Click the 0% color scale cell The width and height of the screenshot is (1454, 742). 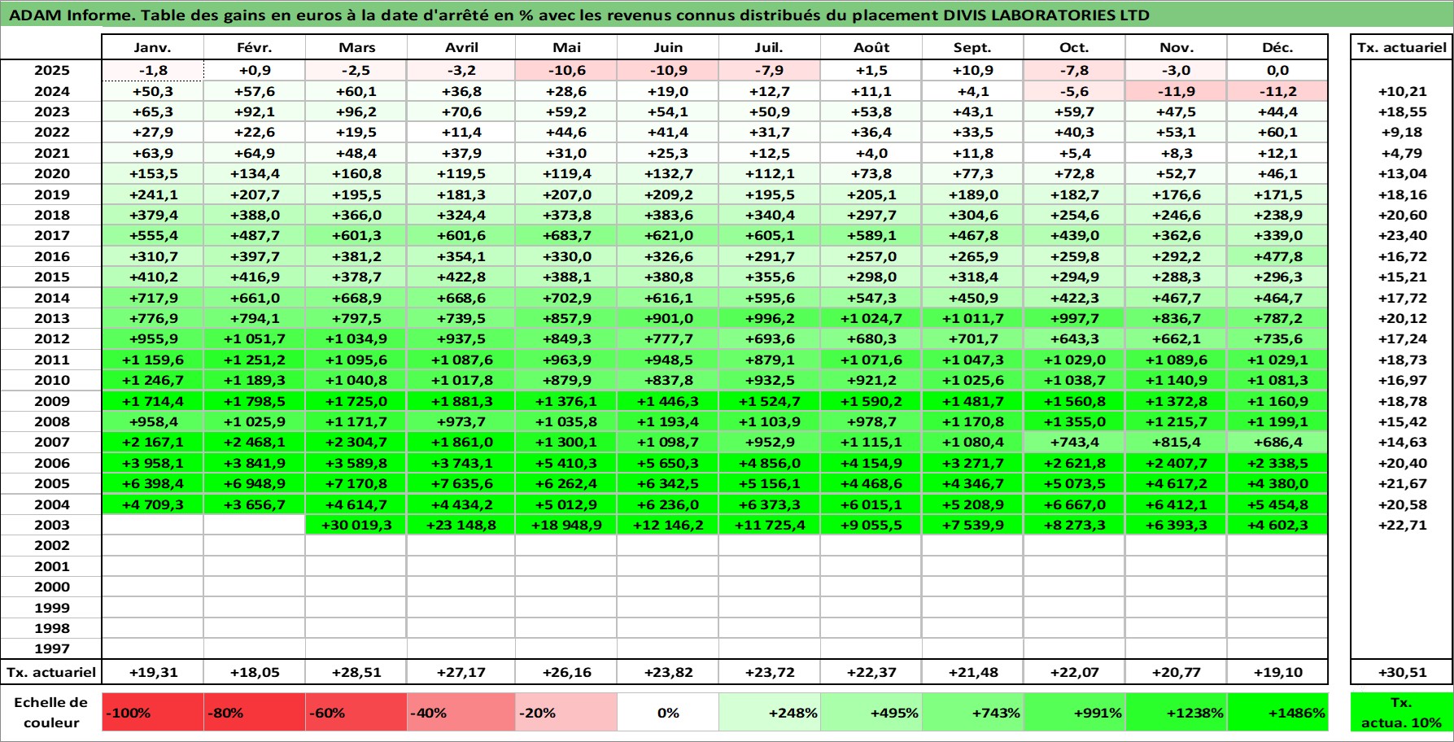coord(668,713)
